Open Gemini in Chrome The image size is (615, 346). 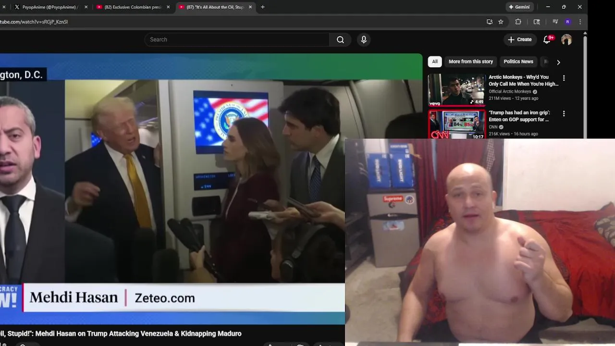519,7
